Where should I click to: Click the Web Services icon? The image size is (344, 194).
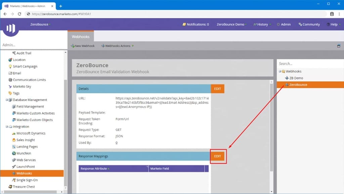[14, 160]
